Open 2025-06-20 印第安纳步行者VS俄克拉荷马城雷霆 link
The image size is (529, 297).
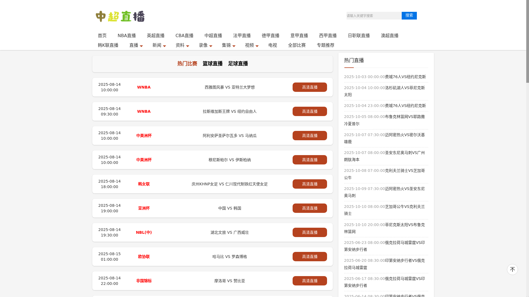tap(385, 264)
